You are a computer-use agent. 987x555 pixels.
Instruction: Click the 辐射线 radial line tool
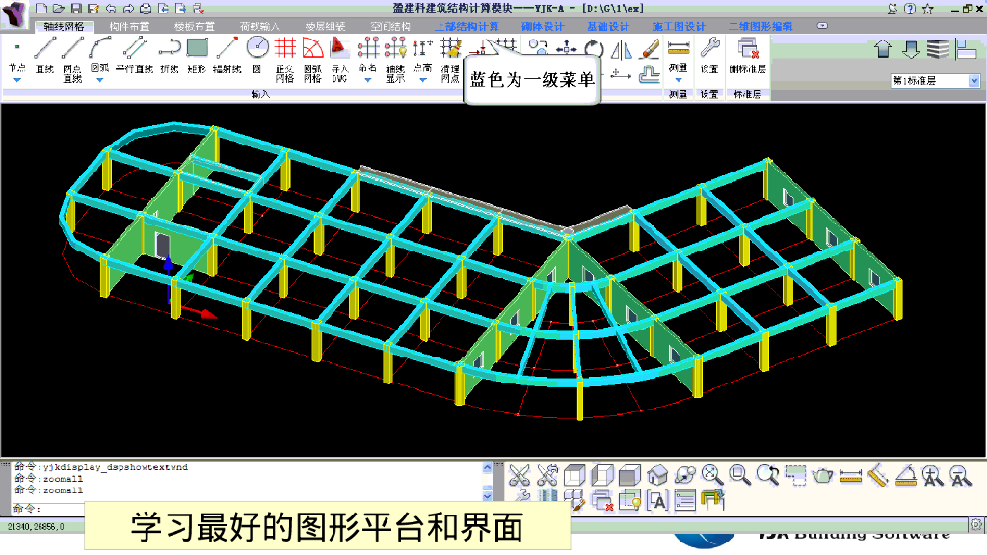(226, 48)
